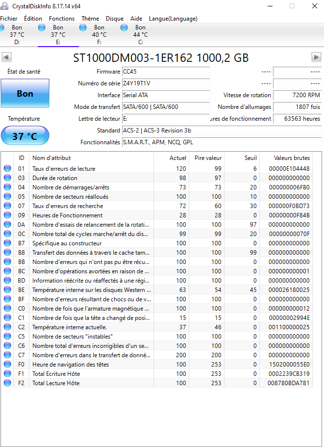324x447 pixels.
Task: Click status icon for Température interne actuelle
Action: pyautogui.click(x=7, y=327)
